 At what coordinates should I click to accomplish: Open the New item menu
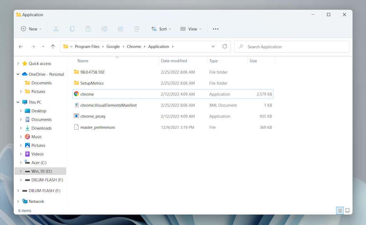[31, 29]
